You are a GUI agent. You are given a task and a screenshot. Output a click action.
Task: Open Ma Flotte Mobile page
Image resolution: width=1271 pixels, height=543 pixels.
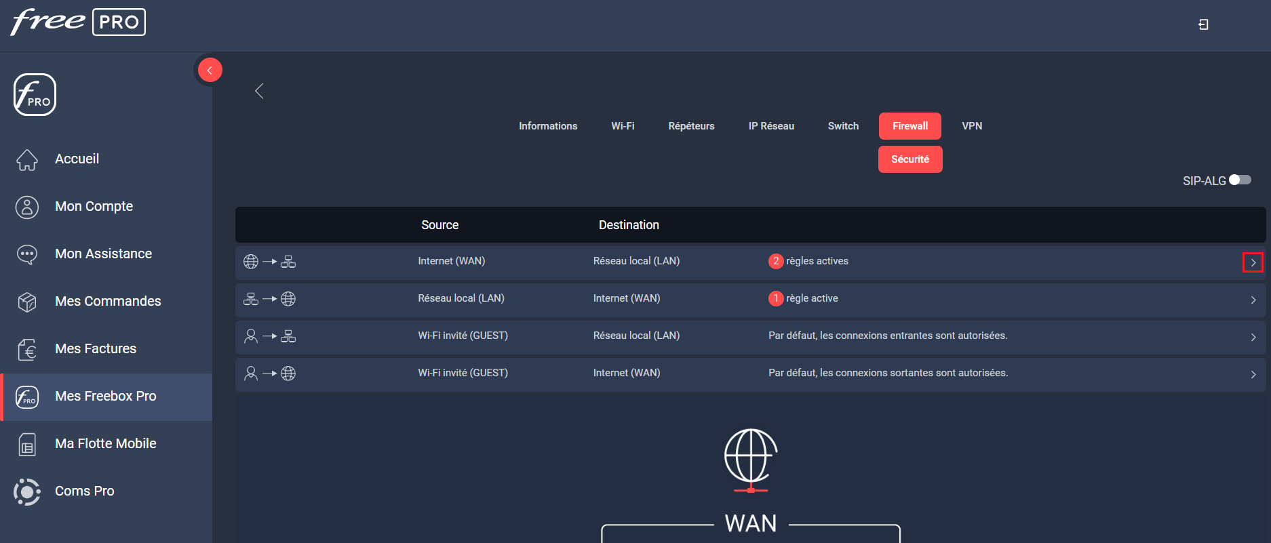click(105, 443)
